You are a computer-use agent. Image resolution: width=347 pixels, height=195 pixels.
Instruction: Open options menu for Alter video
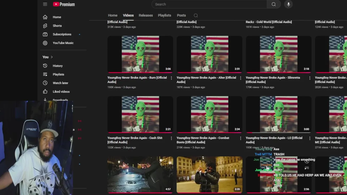tap(240, 78)
